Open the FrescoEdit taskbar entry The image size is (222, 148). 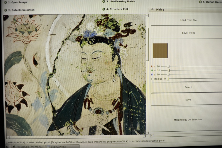(28, 147)
